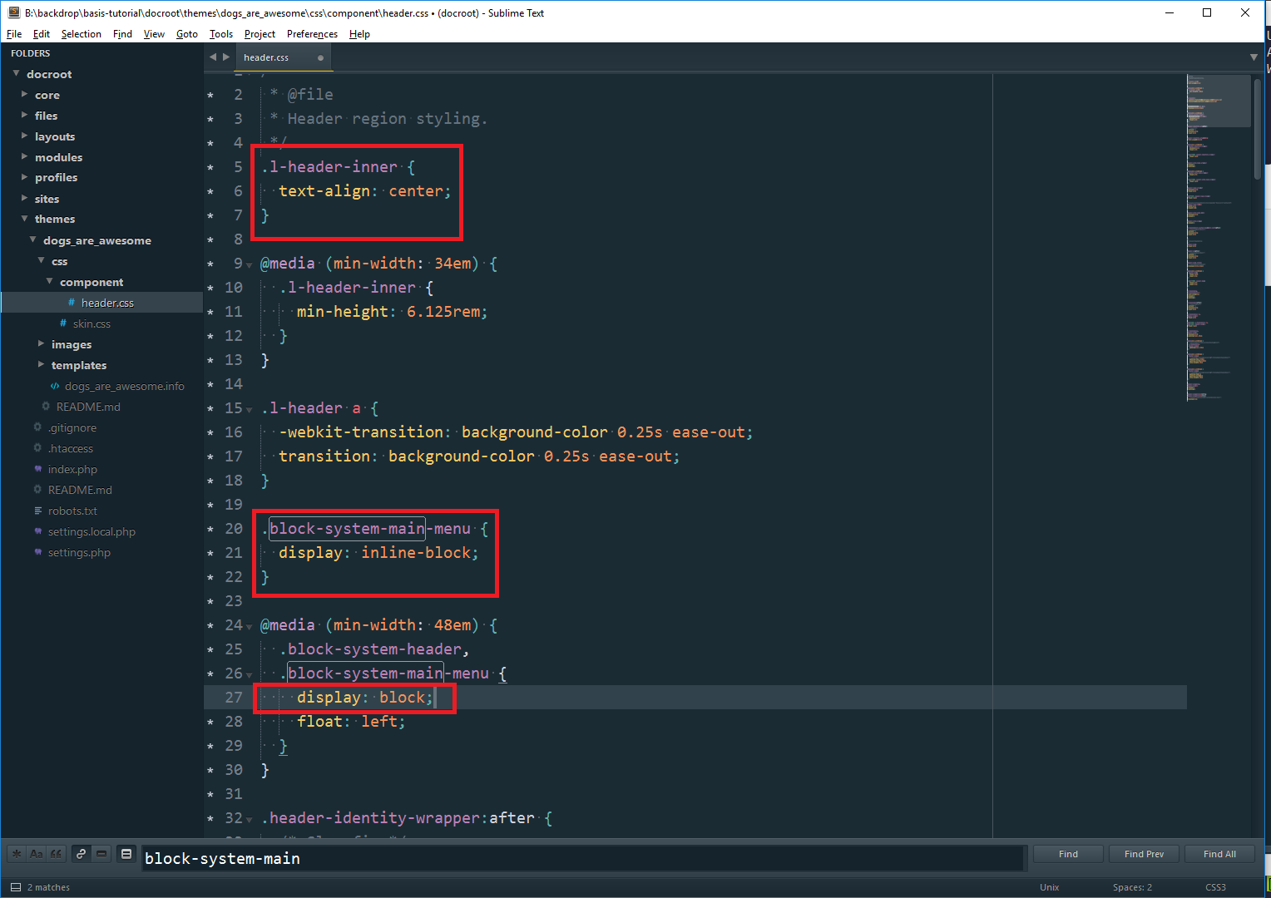Toggle whole word search option
The height and width of the screenshot is (898, 1271).
pos(56,854)
